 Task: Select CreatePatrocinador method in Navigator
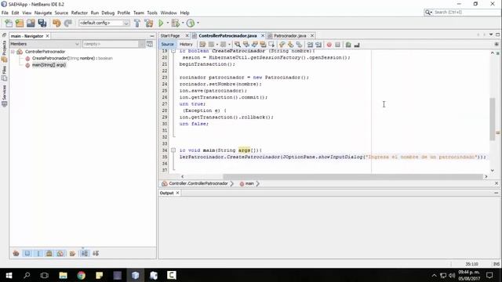pos(72,58)
